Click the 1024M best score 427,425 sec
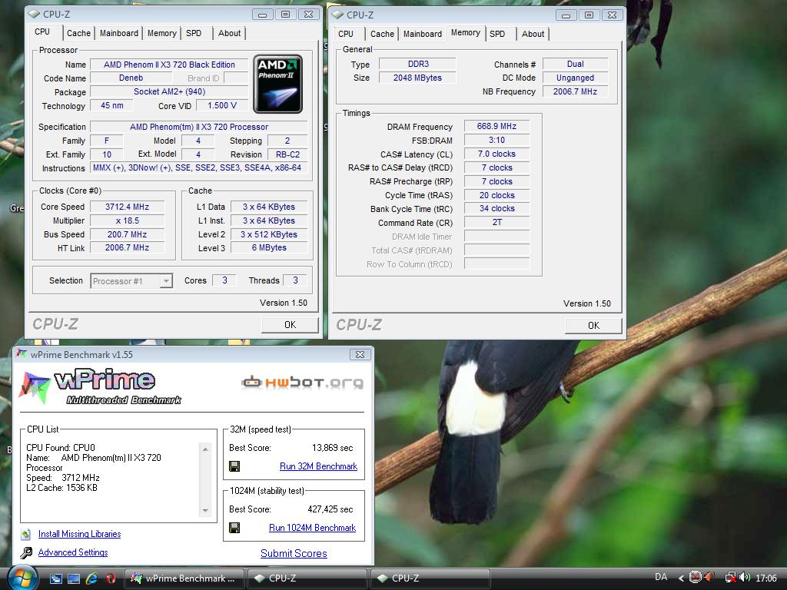 [x=330, y=509]
